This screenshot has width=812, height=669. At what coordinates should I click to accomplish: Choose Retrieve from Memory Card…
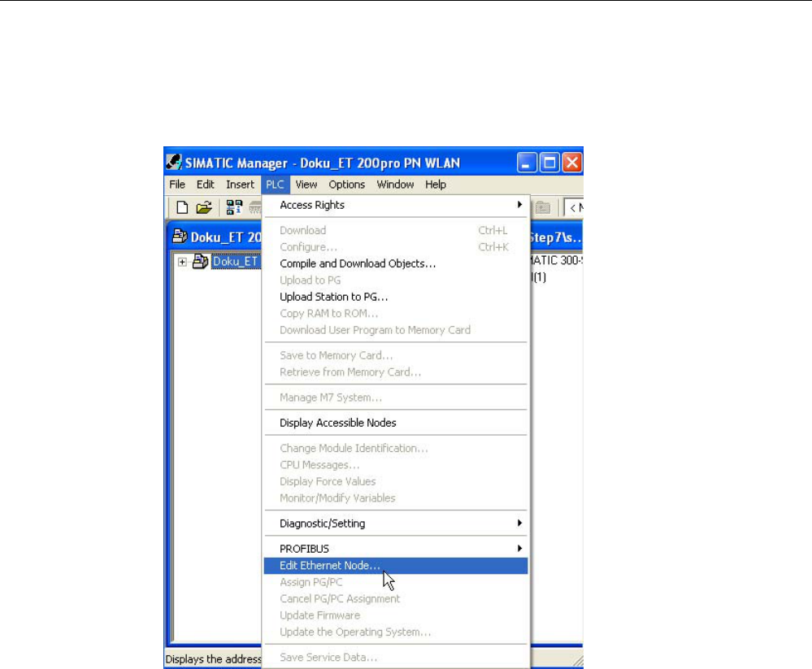pyautogui.click(x=396, y=371)
